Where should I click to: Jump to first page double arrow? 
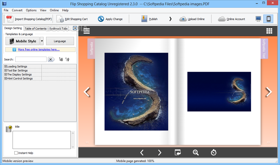click(x=87, y=142)
